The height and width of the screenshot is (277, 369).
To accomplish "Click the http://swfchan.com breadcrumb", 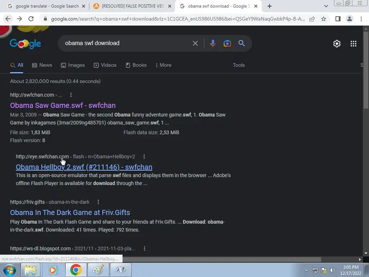I will 32,95.
